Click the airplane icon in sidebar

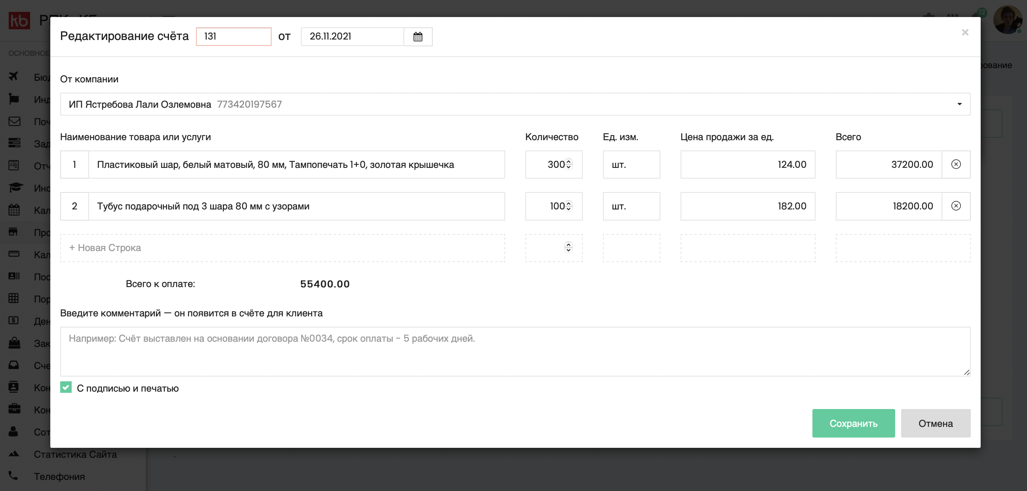pos(14,76)
